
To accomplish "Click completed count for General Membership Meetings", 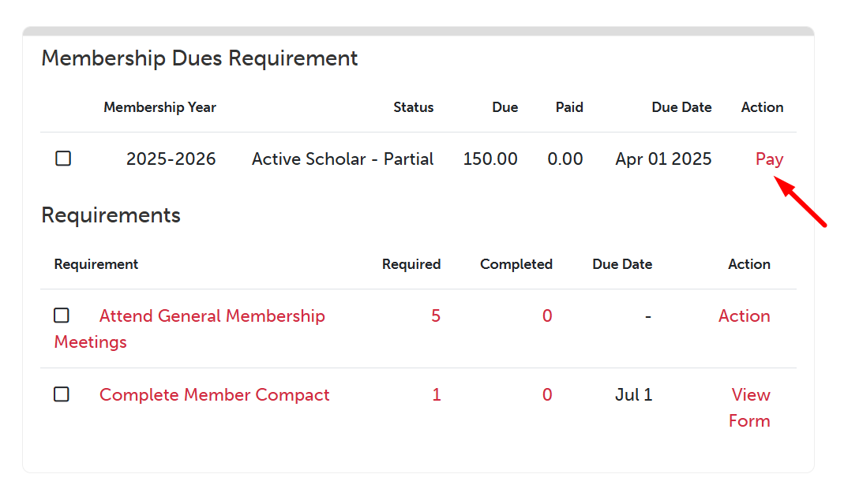I will pyautogui.click(x=547, y=316).
